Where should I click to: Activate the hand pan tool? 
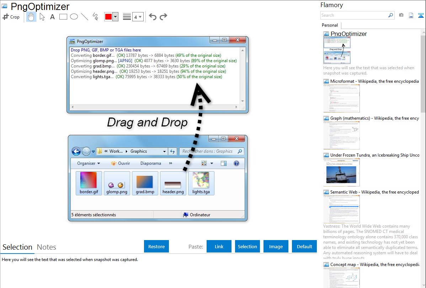pyautogui.click(x=31, y=17)
